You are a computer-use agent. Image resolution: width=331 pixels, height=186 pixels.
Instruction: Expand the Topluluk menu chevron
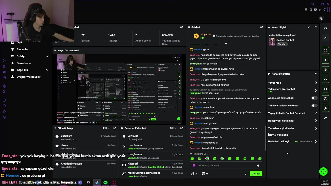coord(47,70)
